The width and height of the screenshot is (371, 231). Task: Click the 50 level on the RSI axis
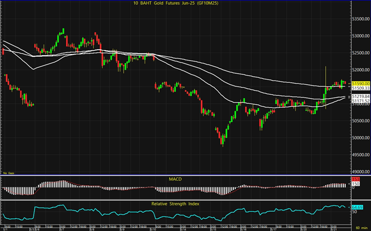[x=354, y=211]
